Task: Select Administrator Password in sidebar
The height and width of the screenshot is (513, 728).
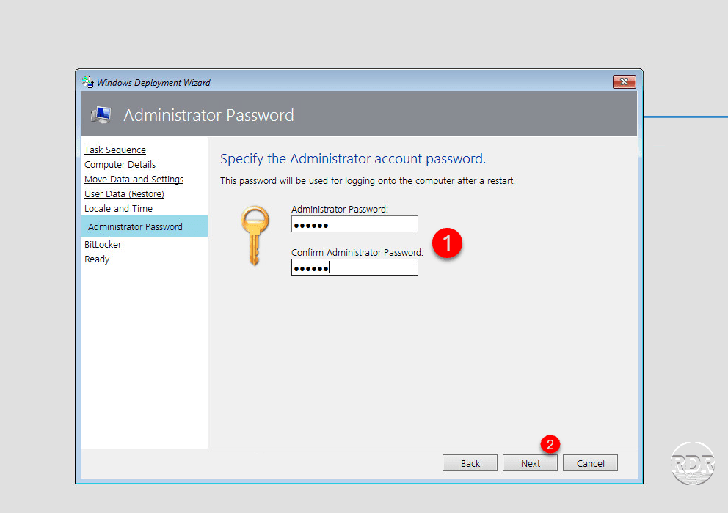Action: tap(145, 226)
